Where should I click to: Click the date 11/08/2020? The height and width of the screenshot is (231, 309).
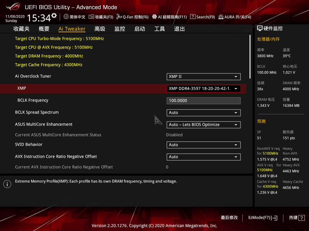click(x=15, y=17)
